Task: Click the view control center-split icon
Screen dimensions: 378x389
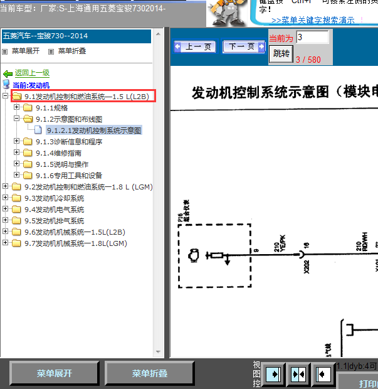Action: tap(298, 374)
